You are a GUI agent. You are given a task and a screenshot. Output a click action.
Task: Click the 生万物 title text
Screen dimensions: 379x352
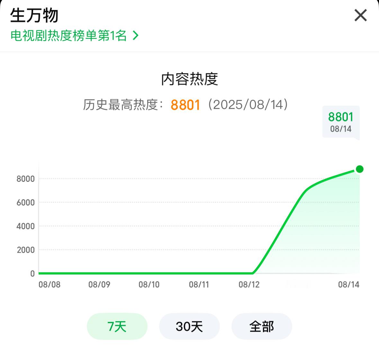tap(34, 15)
